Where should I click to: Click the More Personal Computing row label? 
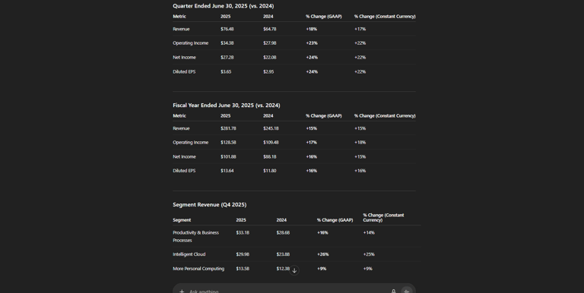[198, 269]
